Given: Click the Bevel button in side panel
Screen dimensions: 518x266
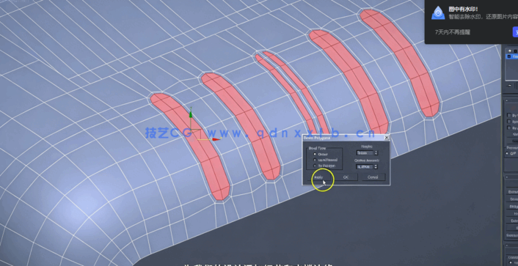Looking at the screenshot, I should [x=512, y=199].
